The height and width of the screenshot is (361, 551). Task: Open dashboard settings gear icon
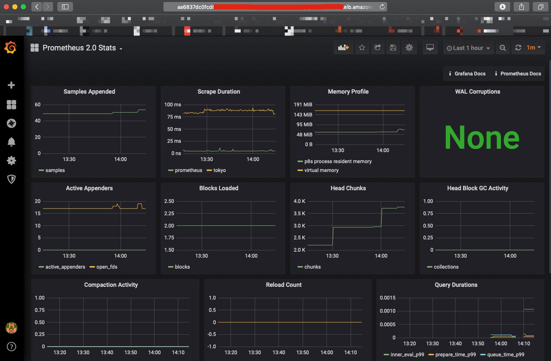pos(409,47)
